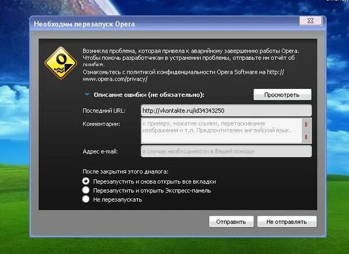Screen dimensions: 349x254
Task: Click the Описание ошибки (не обязательно) heading
Action: click(149, 95)
